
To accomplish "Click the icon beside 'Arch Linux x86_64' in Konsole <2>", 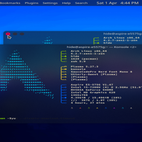I will click(65, 51).
